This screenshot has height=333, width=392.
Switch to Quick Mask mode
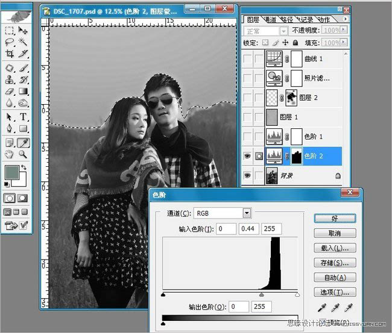[22, 198]
